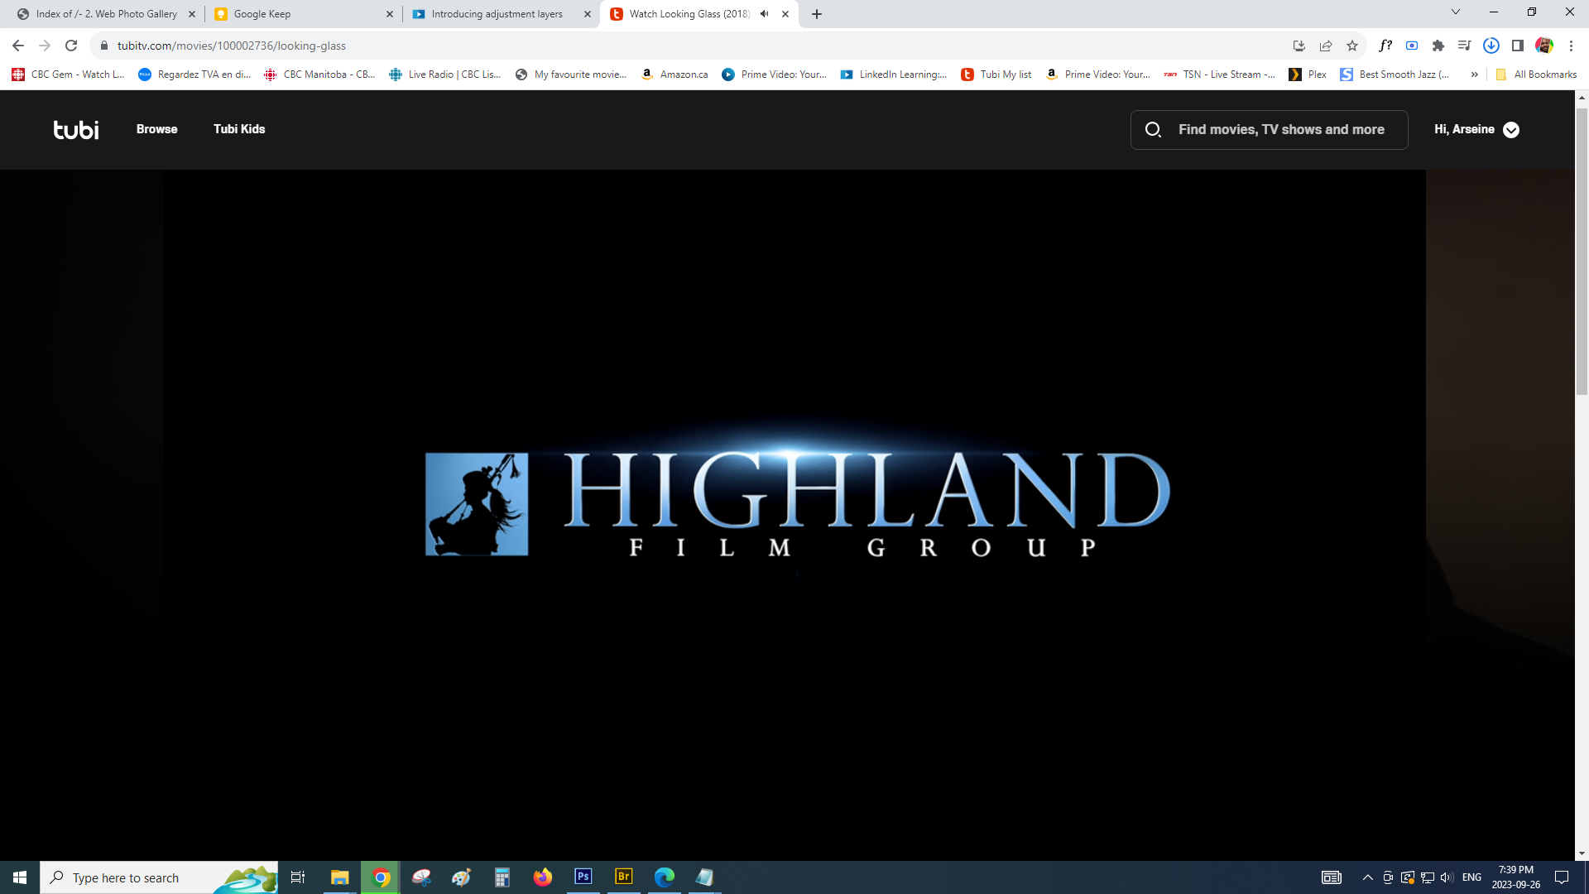This screenshot has height=894, width=1589.
Task: Show hidden system tray icons
Action: pyautogui.click(x=1368, y=877)
